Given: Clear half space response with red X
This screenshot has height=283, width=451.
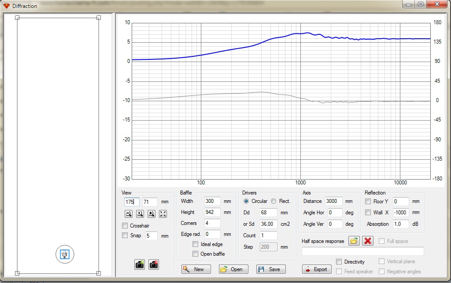Looking at the screenshot, I should click(368, 241).
